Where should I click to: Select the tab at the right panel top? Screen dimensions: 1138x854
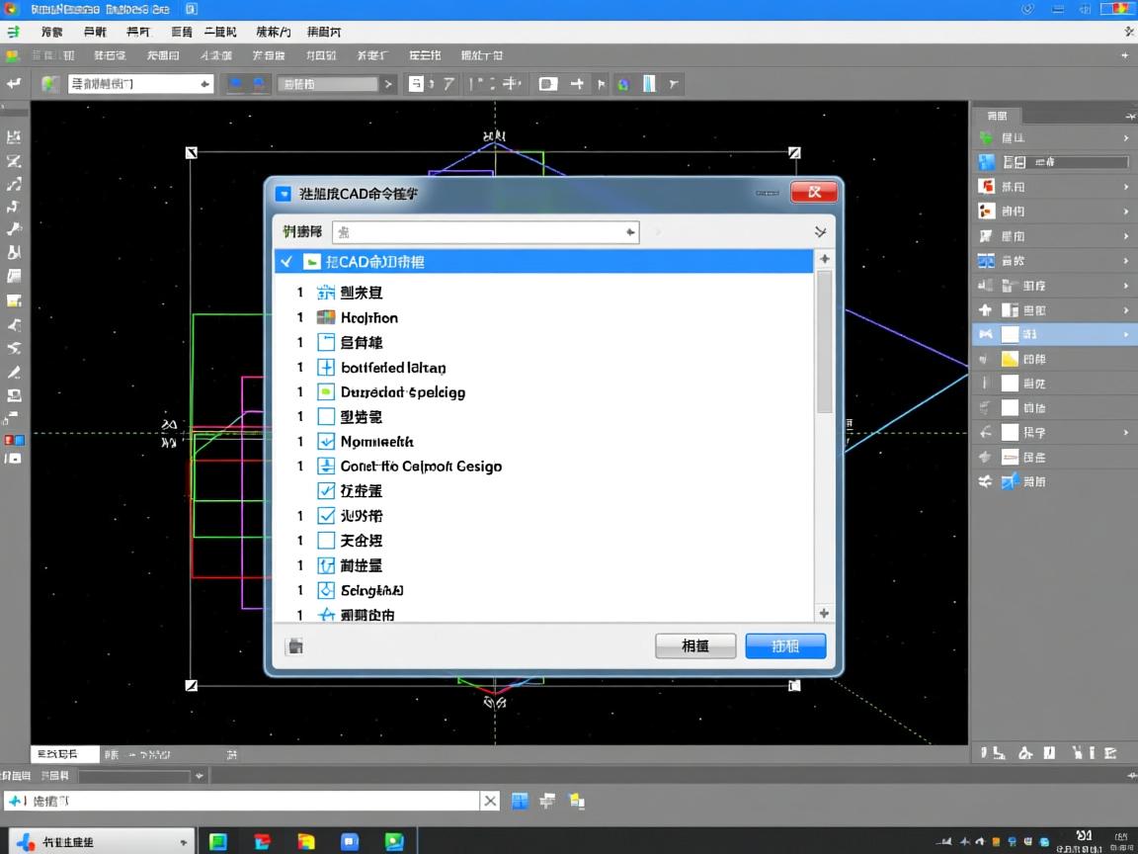click(x=999, y=116)
